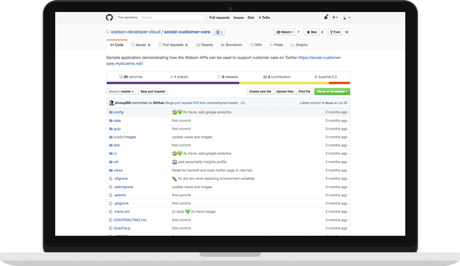Open jzhang300 committer profile
460x266 pixels.
pyautogui.click(x=123, y=103)
